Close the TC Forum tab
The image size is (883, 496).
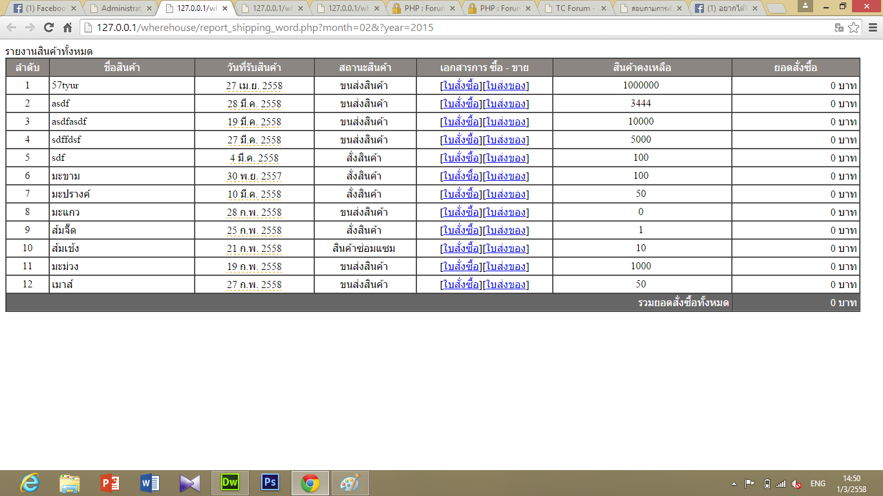[602, 9]
